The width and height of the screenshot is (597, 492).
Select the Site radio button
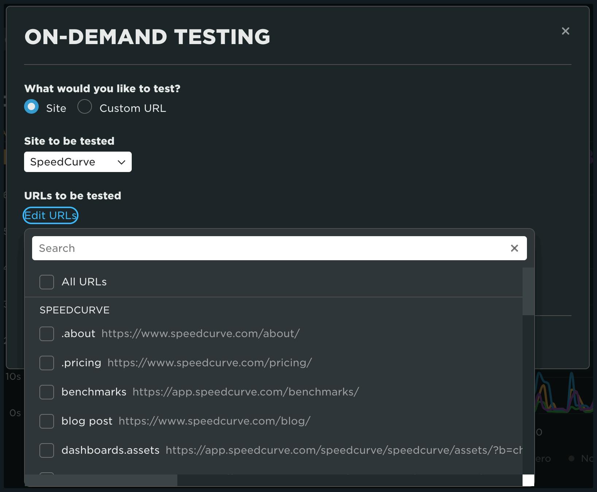point(31,107)
